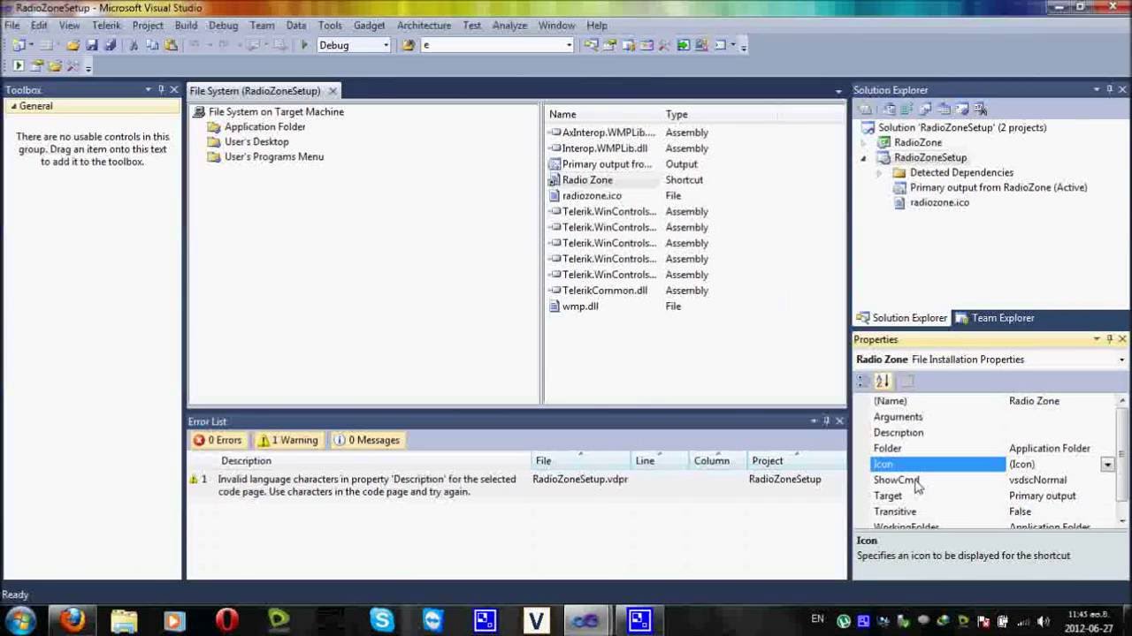
Task: Click the Cut icon in the toolbar
Action: [134, 45]
